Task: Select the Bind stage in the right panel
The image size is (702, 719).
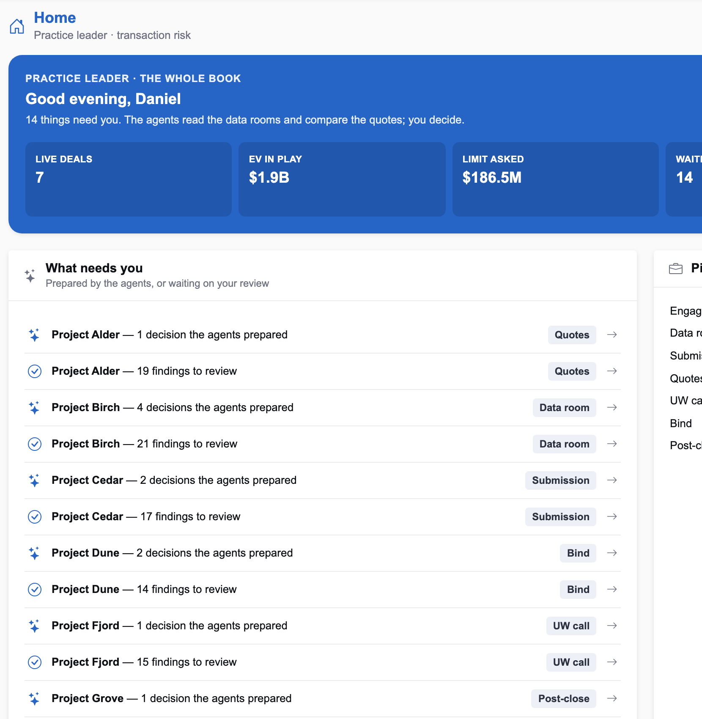Action: tap(681, 423)
